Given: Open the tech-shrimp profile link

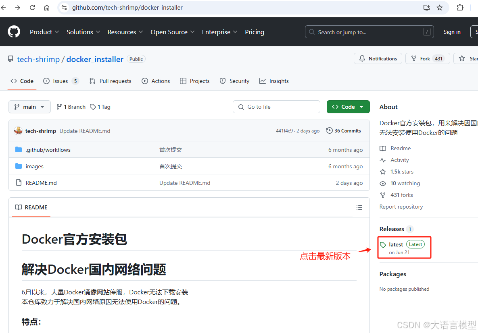Looking at the screenshot, I should [38, 59].
